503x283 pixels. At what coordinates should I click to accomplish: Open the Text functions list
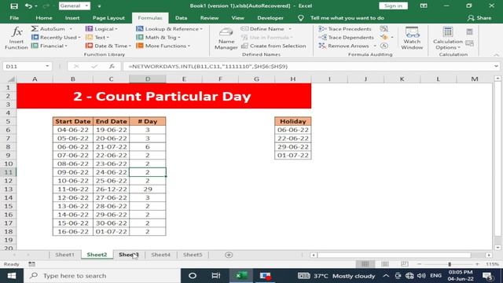click(97, 37)
